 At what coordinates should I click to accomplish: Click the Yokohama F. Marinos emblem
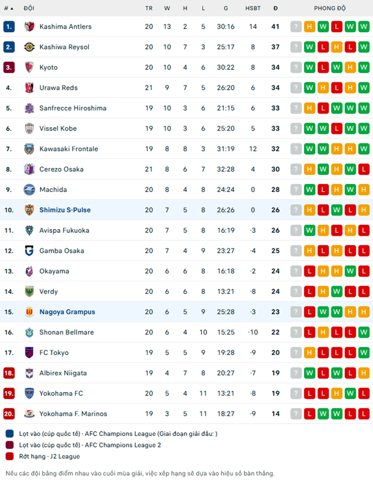[29, 414]
